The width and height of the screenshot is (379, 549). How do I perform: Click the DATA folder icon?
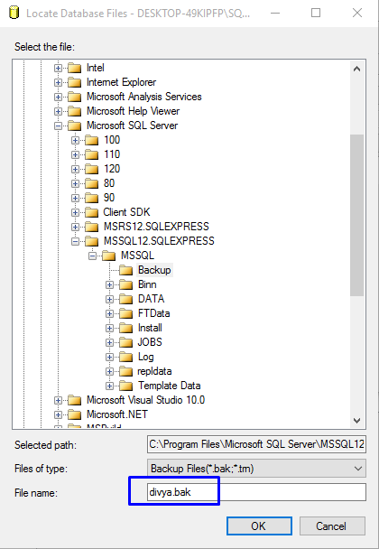click(x=125, y=299)
